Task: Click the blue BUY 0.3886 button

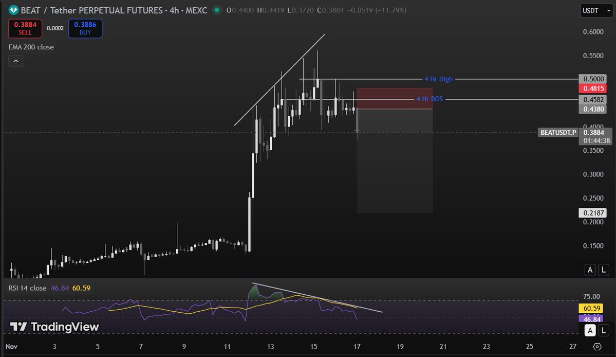Action: point(85,28)
